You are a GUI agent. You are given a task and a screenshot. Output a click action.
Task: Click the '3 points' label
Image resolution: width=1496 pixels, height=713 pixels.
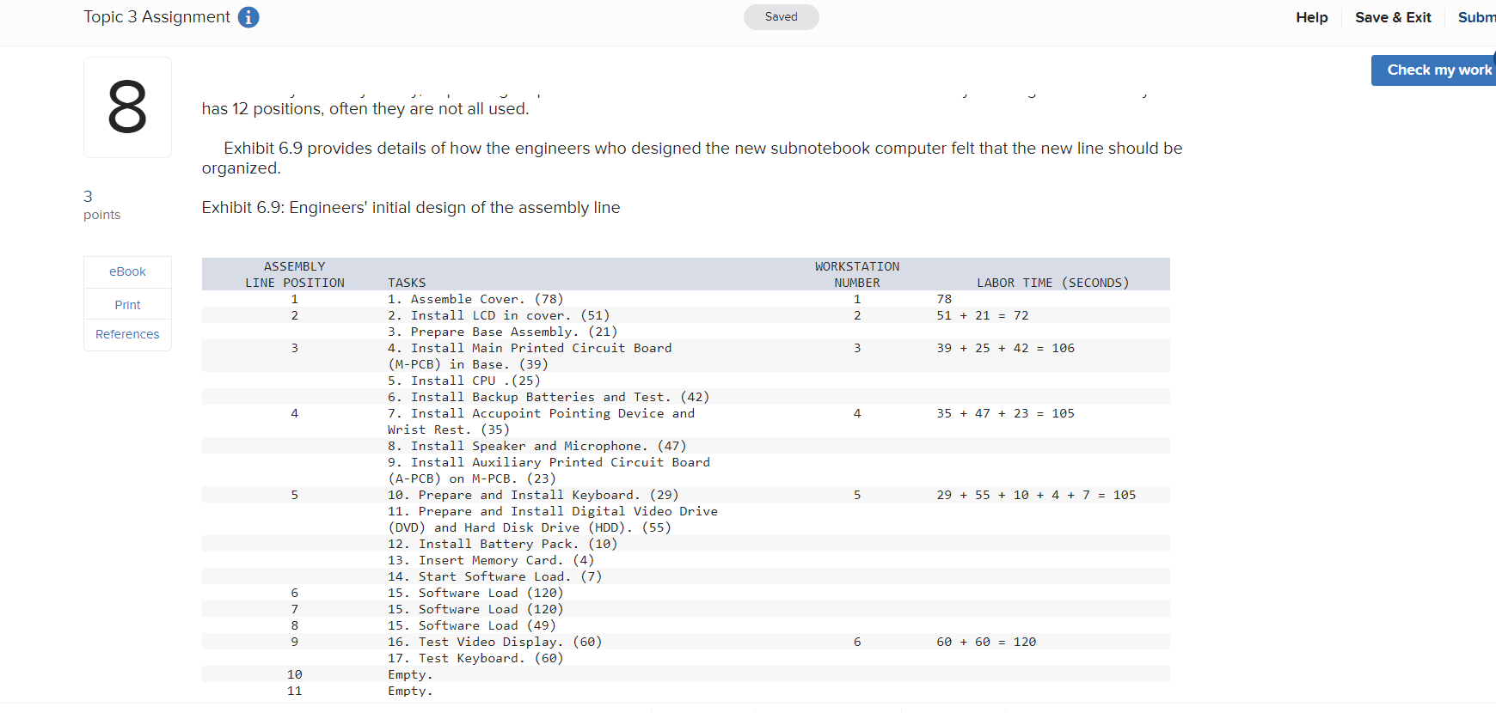pyautogui.click(x=101, y=204)
